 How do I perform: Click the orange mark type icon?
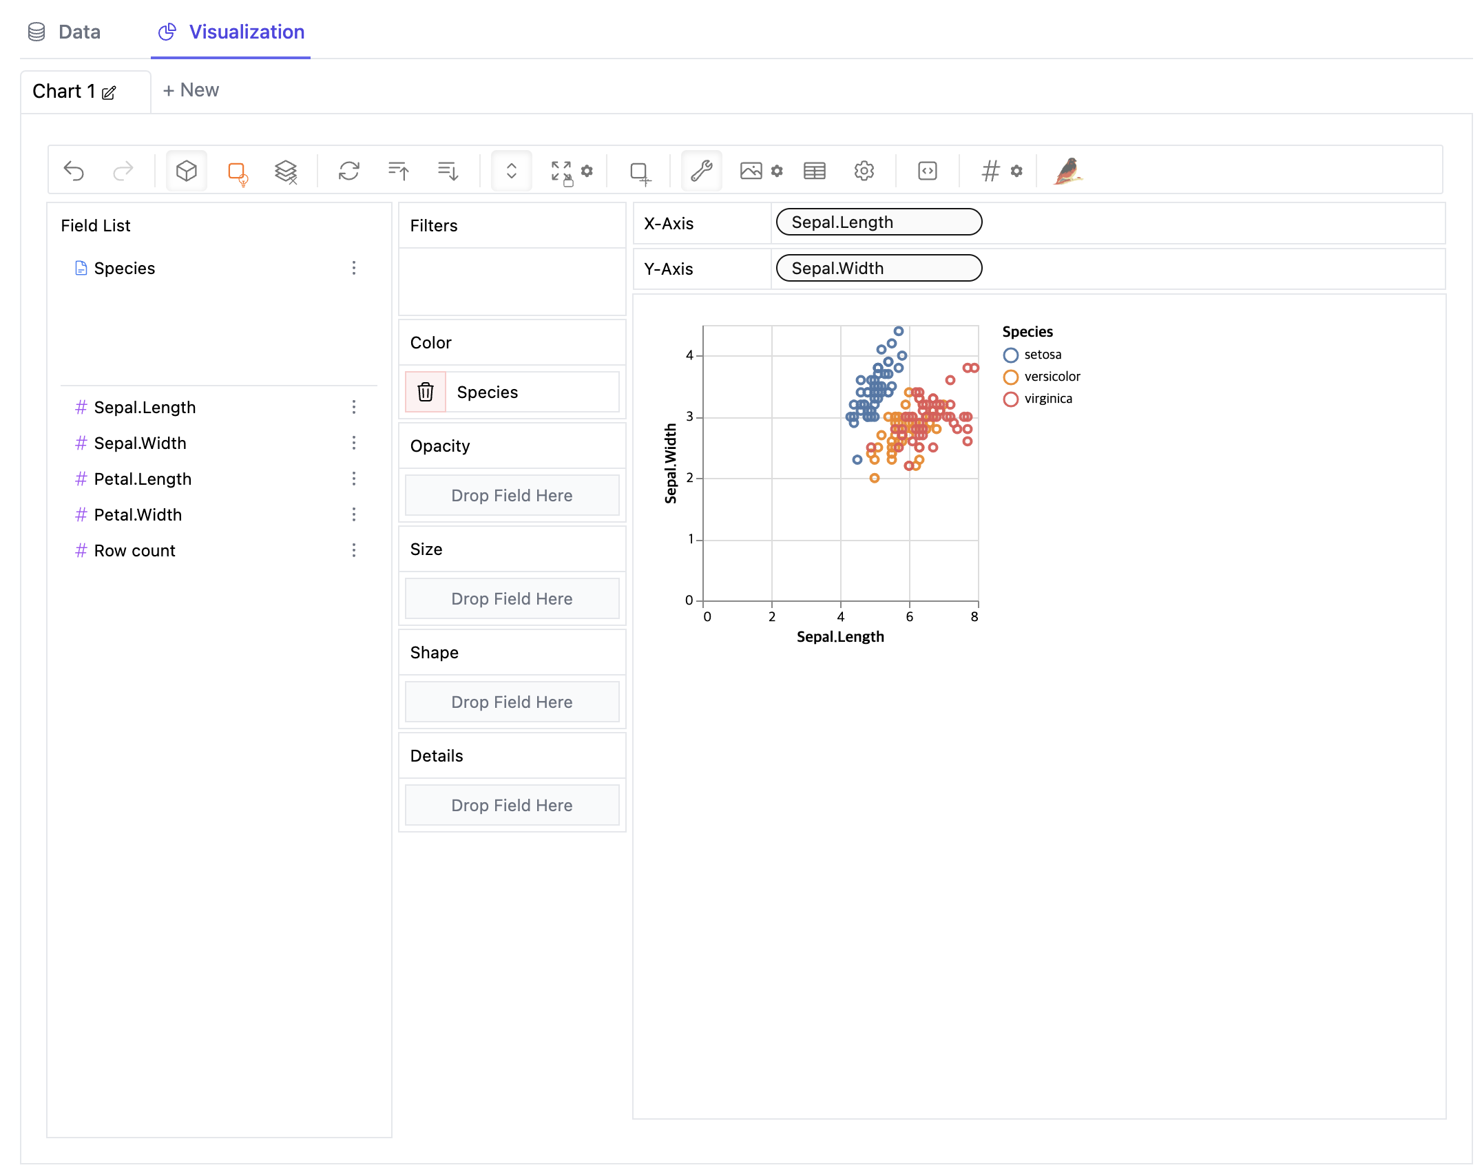237,171
